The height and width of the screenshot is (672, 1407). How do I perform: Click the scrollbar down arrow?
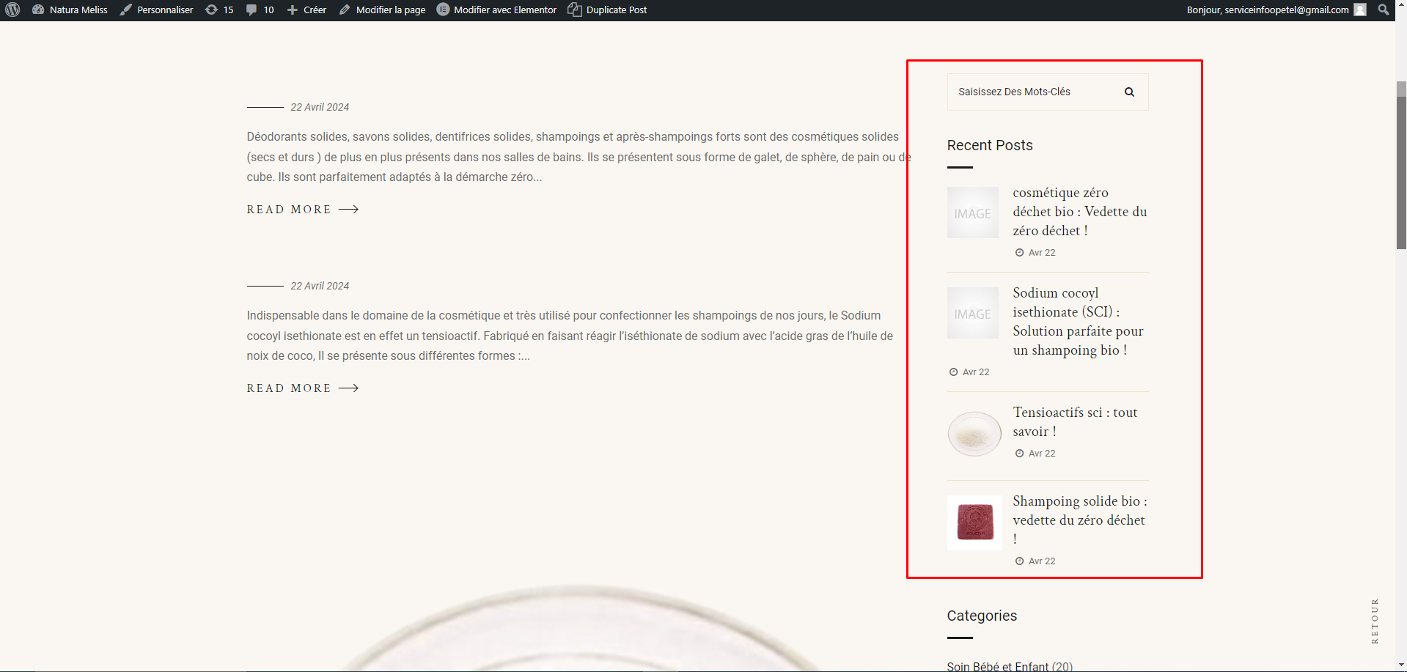[1401, 665]
